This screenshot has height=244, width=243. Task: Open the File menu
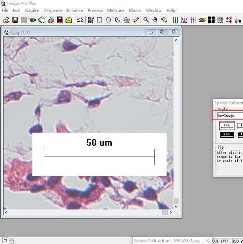[x=5, y=11]
